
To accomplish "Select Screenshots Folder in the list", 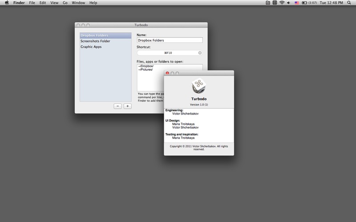I will coord(105,41).
